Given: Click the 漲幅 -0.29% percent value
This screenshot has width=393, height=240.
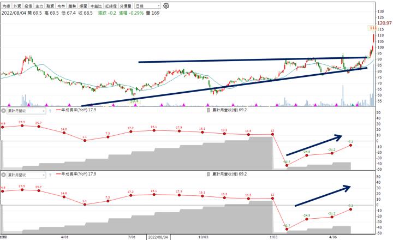Looking at the screenshot, I should [x=131, y=13].
